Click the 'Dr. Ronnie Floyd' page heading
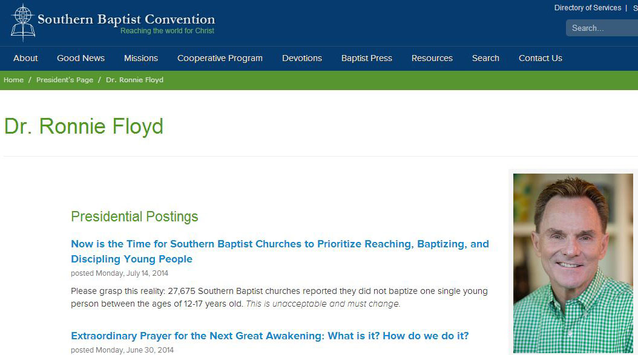 84,126
